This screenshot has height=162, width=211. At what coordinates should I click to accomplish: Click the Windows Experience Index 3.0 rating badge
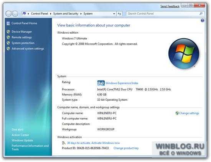coord(101,83)
